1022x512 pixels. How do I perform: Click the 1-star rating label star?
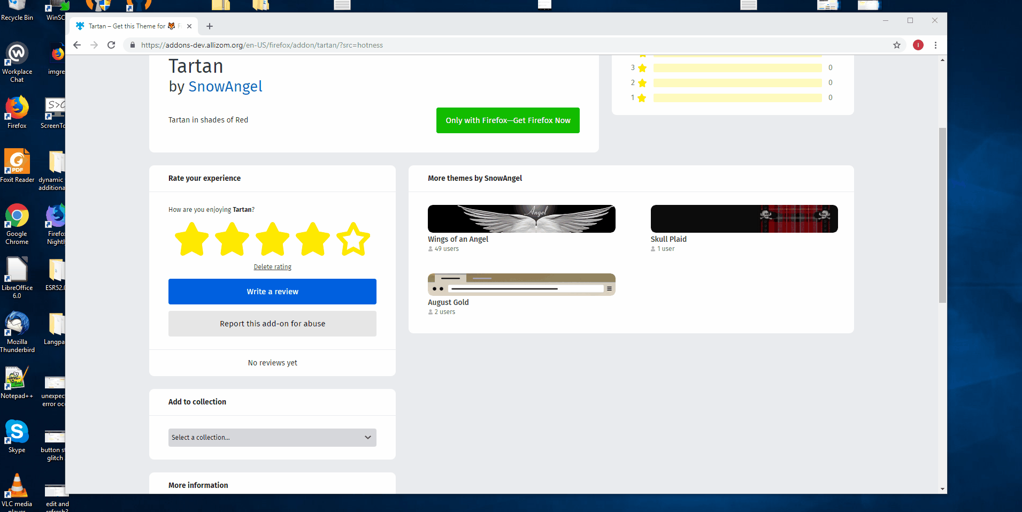click(x=642, y=98)
